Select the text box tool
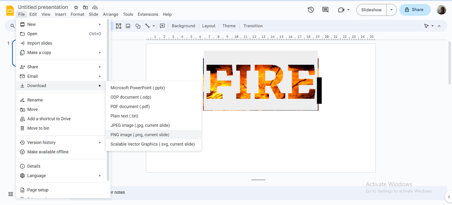452x205 pixels. (x=118, y=26)
